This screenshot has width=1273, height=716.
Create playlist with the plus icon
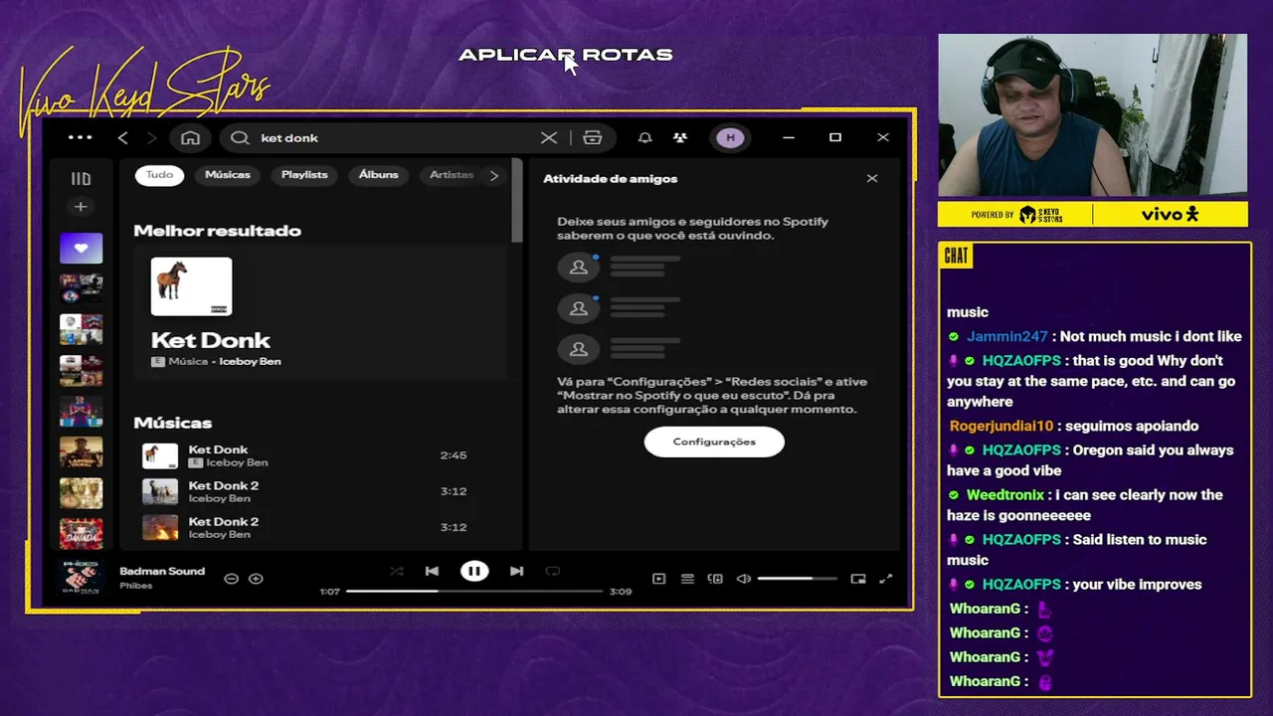click(x=81, y=207)
